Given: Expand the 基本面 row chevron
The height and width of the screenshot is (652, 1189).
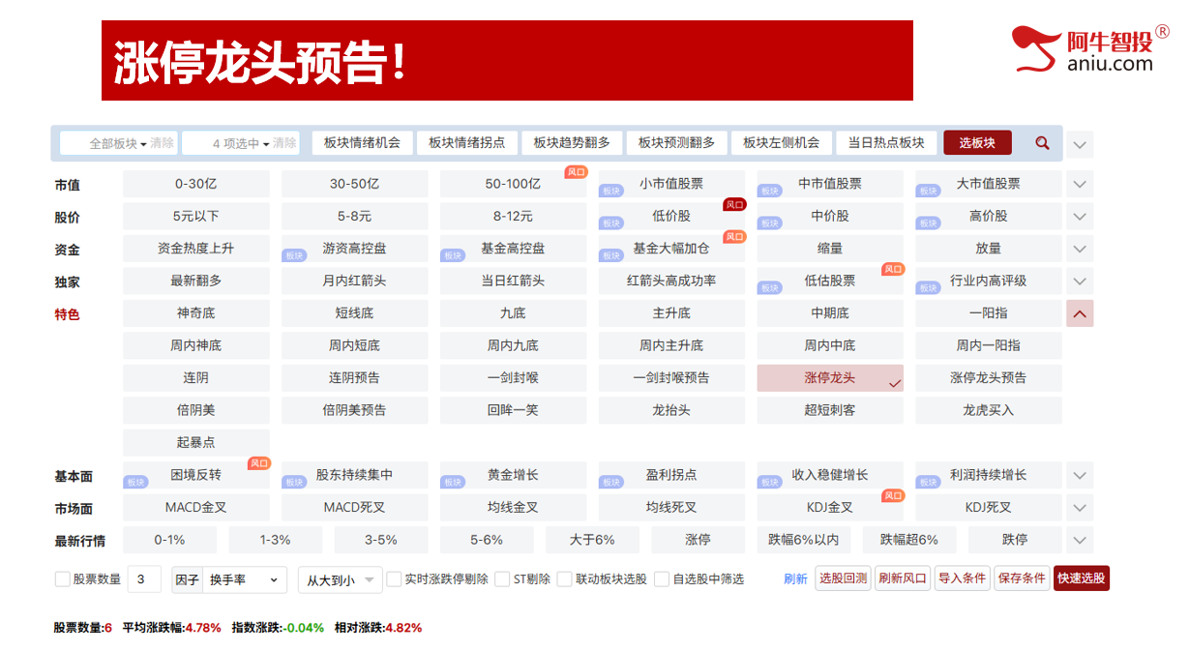Looking at the screenshot, I should (1081, 476).
